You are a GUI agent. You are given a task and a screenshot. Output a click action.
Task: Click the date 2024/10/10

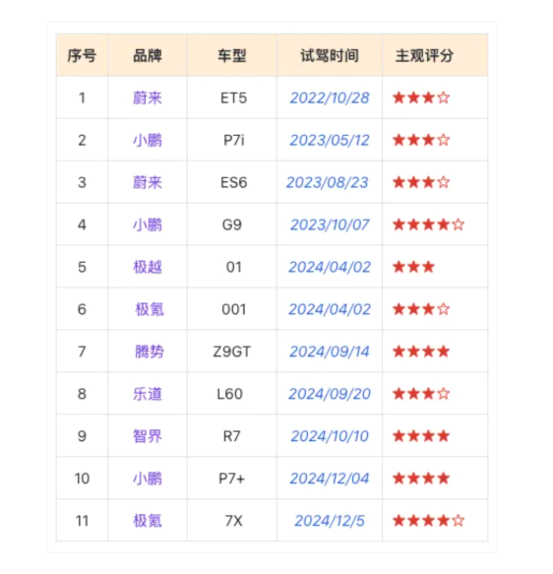330,436
